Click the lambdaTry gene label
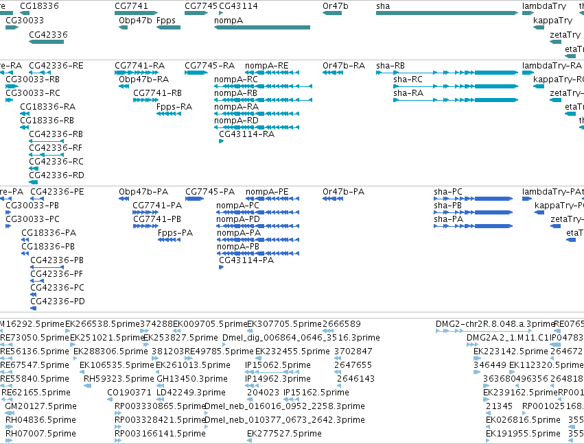Screen dimensions: 584x444 [544, 6]
